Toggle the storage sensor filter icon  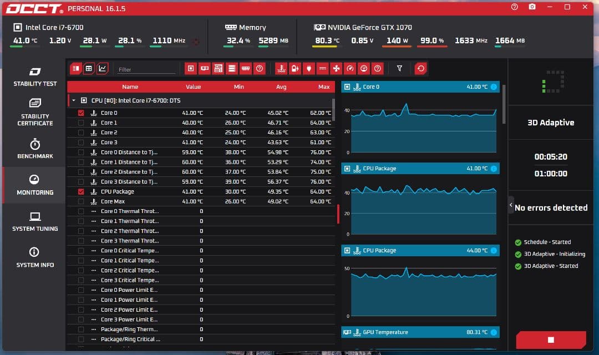232,68
